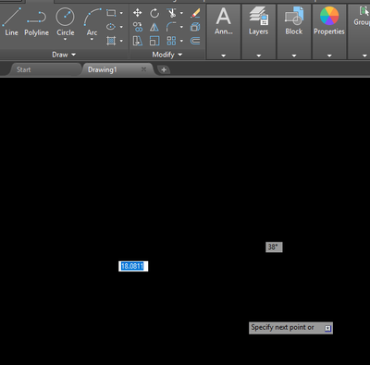Select the Trim scissors icon
The image size is (370, 365).
tap(171, 13)
